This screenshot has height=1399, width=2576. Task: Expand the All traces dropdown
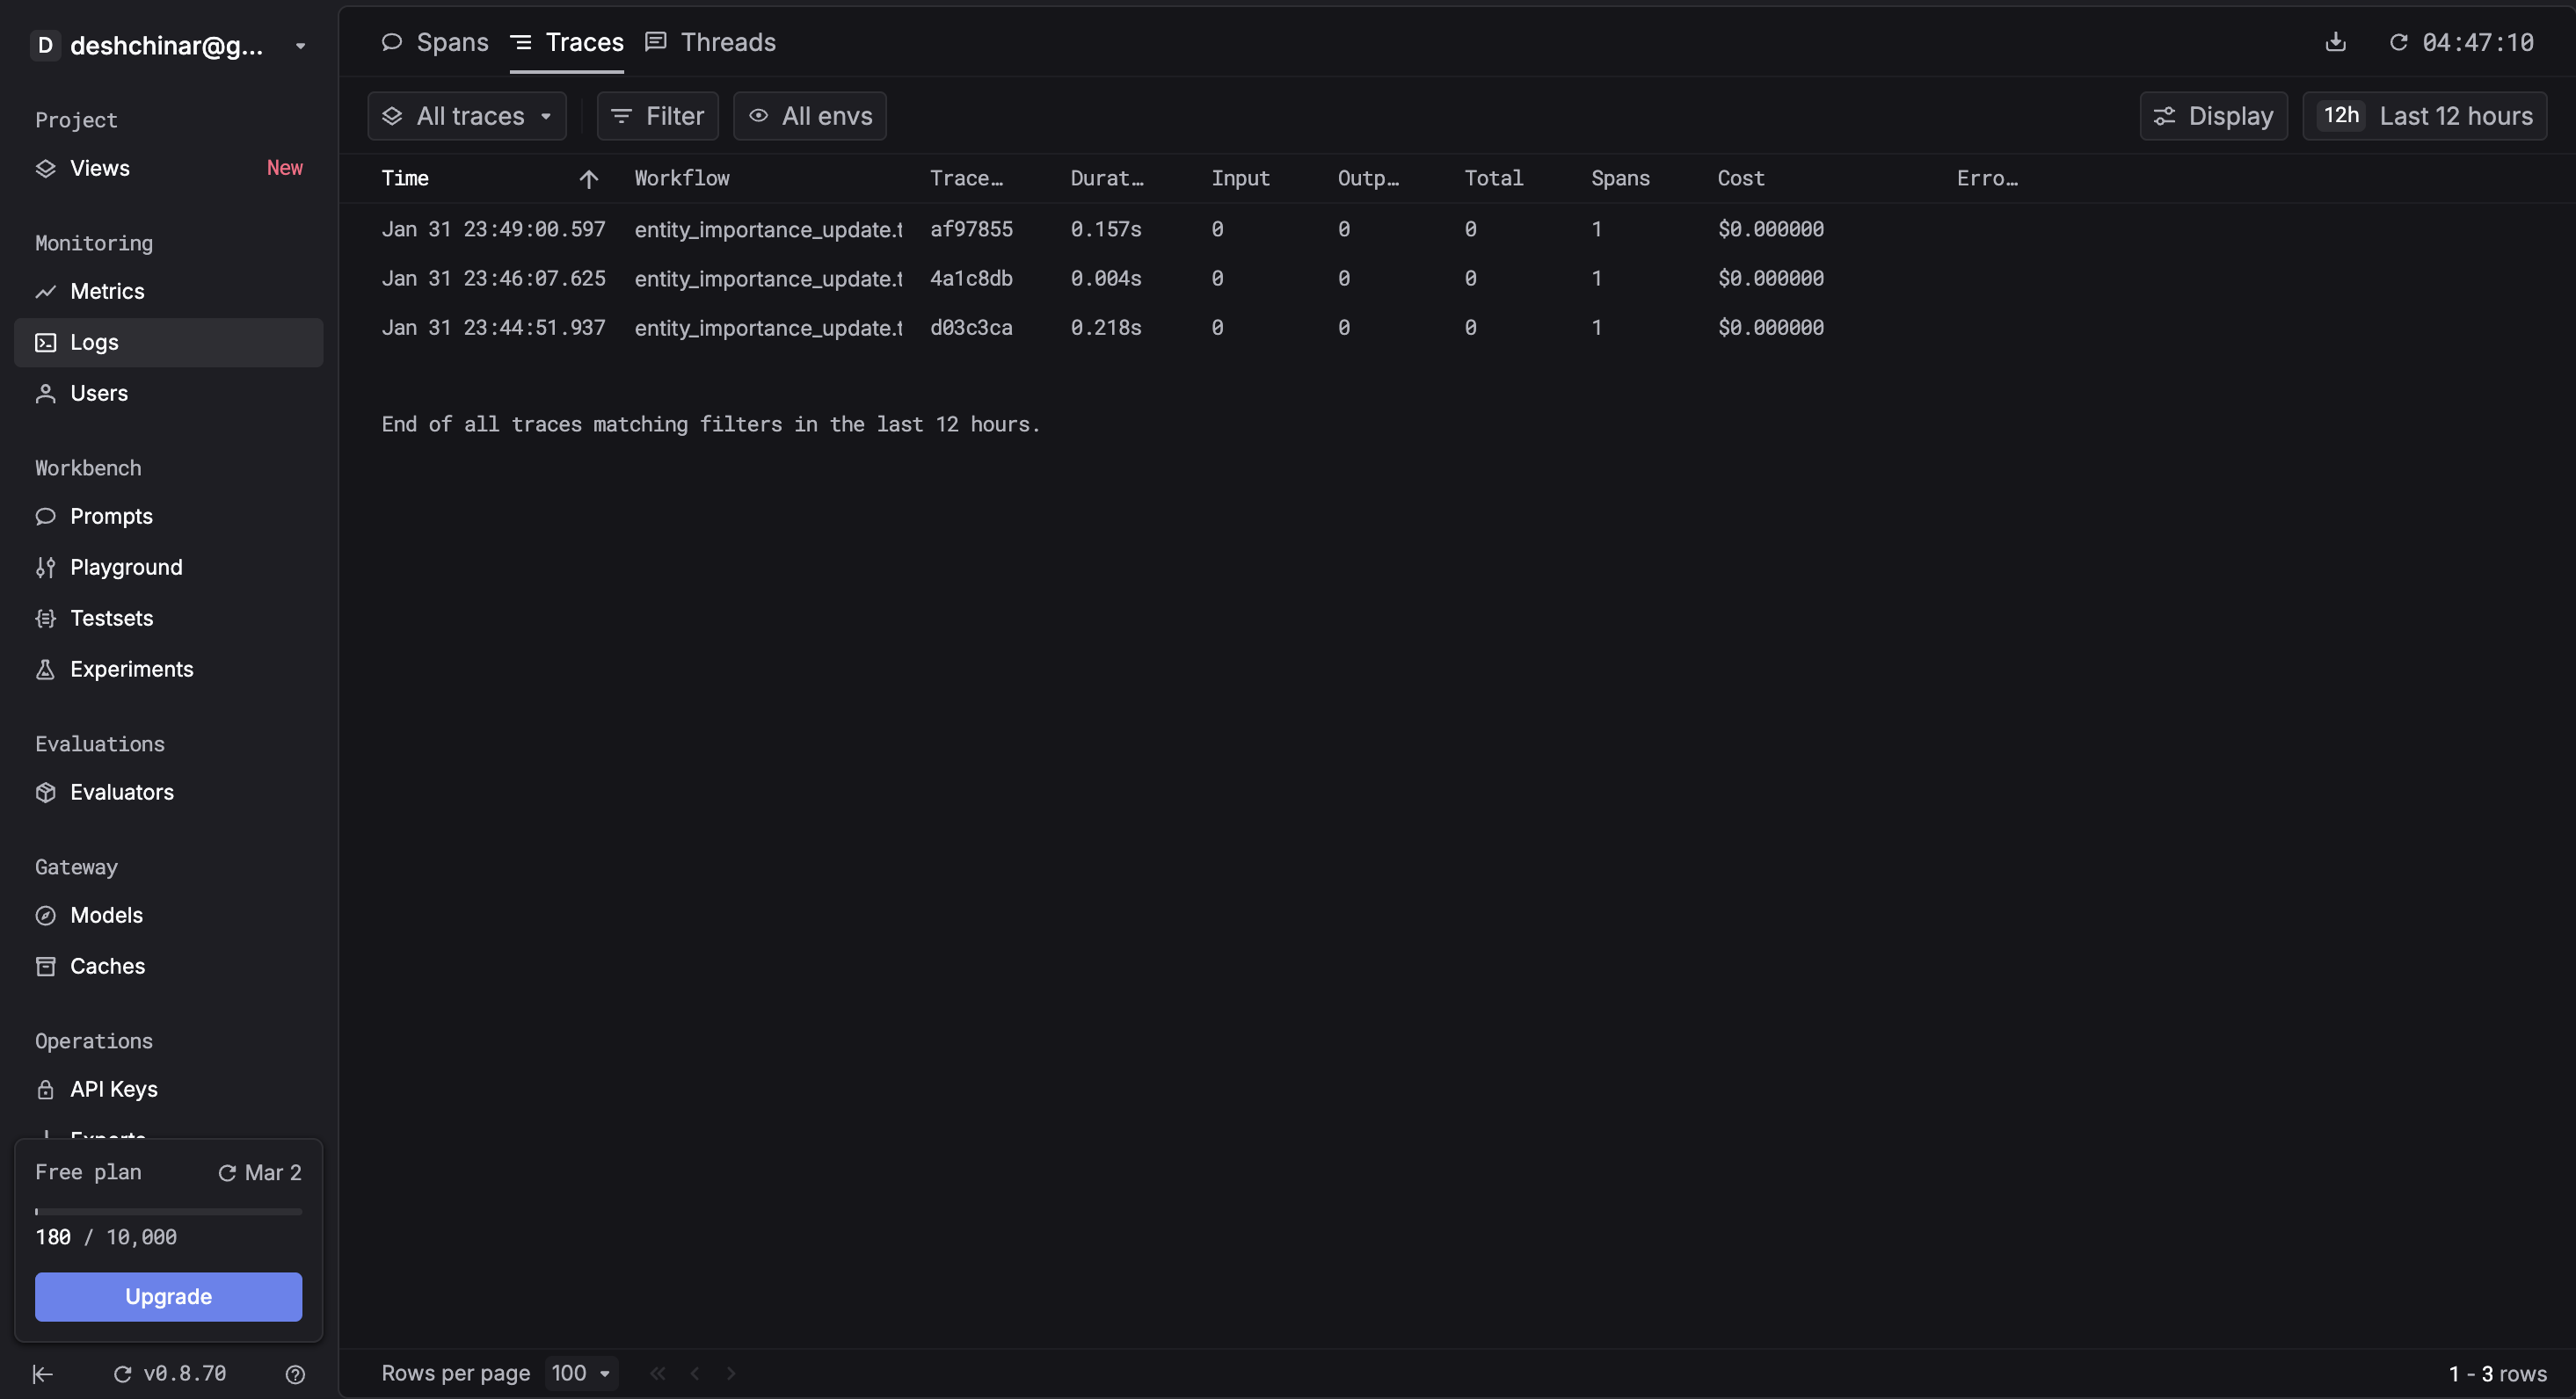[467, 116]
